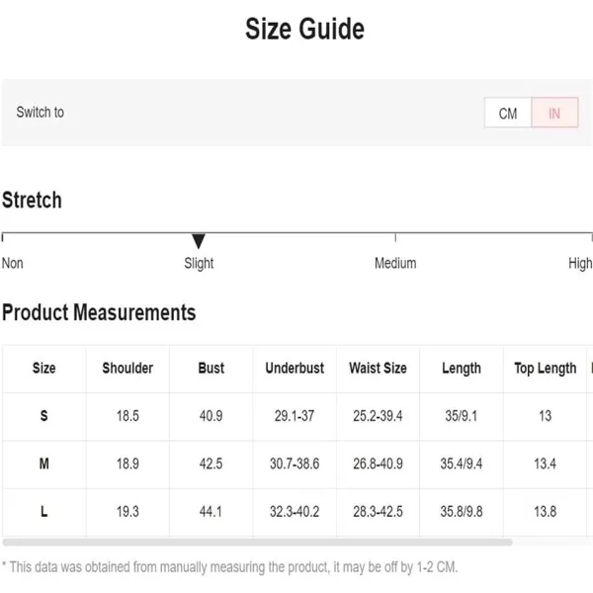Screen dimensions: 593x593
Task: Click the Non stretch label
Action: 13,263
